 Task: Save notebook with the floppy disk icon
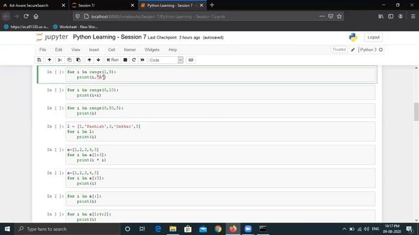(x=39, y=60)
